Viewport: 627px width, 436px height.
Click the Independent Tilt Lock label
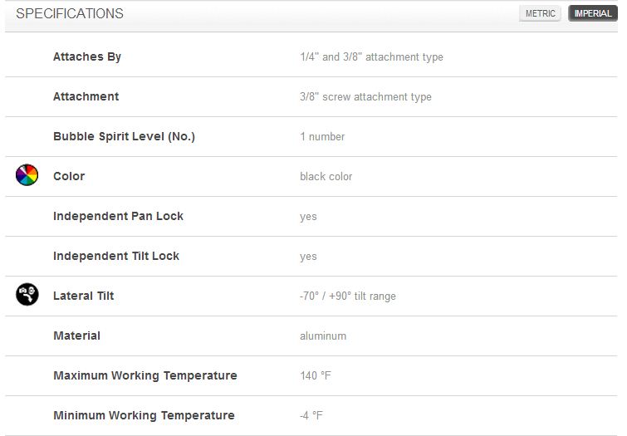(x=116, y=256)
